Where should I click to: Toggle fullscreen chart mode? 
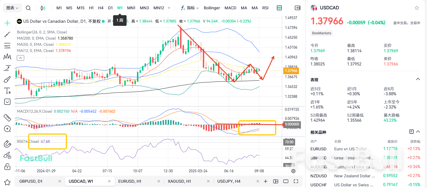coord(296,181)
